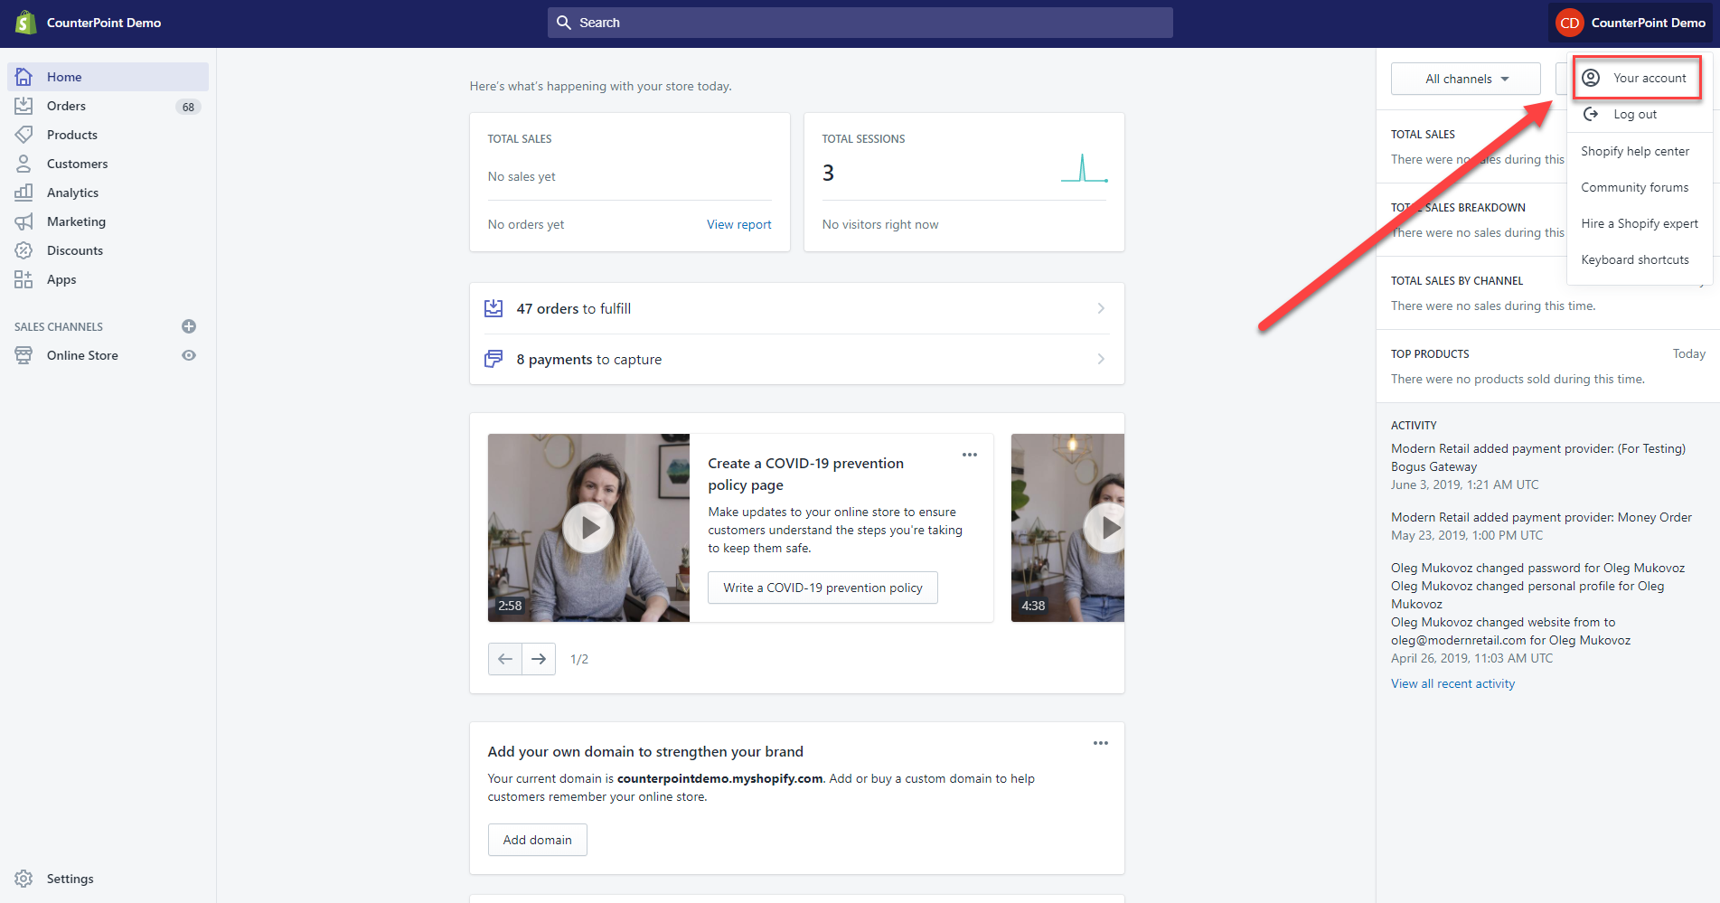Click the orders to fulfill inbox icon
Viewport: 1720px width, 903px height.
click(x=493, y=308)
